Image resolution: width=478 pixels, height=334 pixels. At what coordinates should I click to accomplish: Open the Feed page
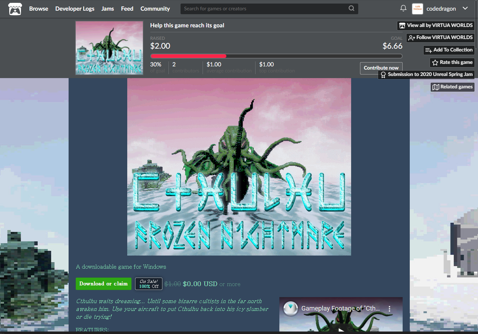coord(127,9)
